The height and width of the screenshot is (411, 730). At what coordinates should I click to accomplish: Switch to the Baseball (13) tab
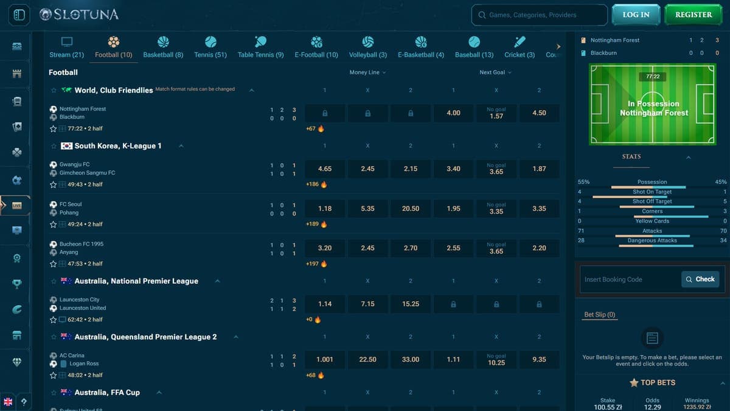click(474, 47)
